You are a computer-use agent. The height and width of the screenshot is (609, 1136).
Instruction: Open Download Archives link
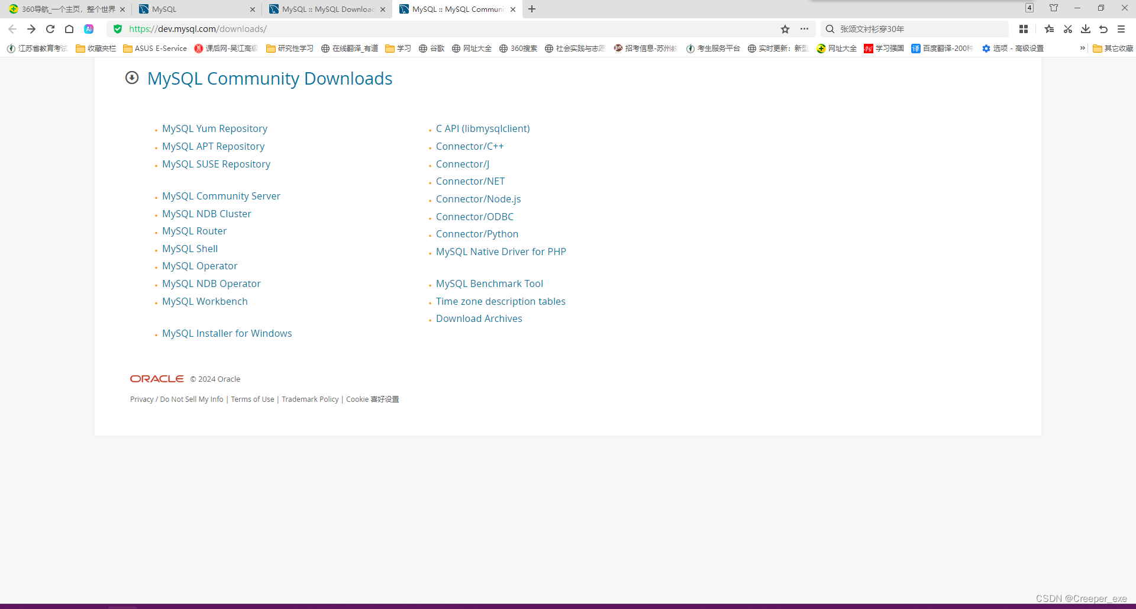pyautogui.click(x=479, y=318)
